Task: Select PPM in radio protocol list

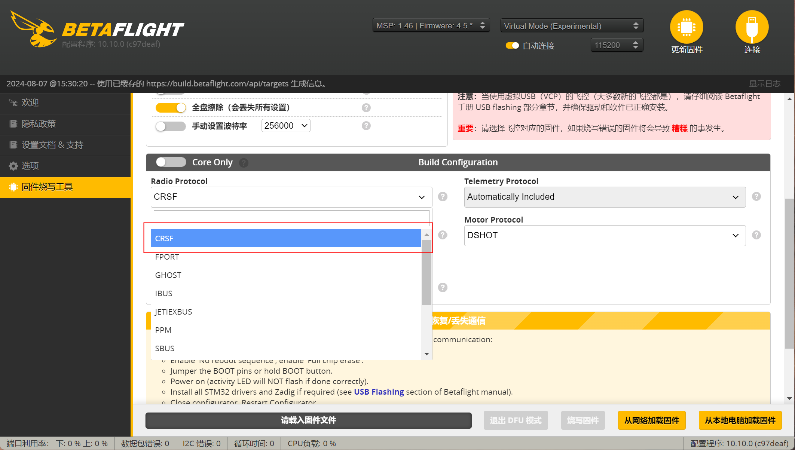Action: (x=286, y=330)
